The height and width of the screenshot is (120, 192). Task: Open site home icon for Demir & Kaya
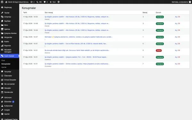pyautogui.click(x=6, y=2)
